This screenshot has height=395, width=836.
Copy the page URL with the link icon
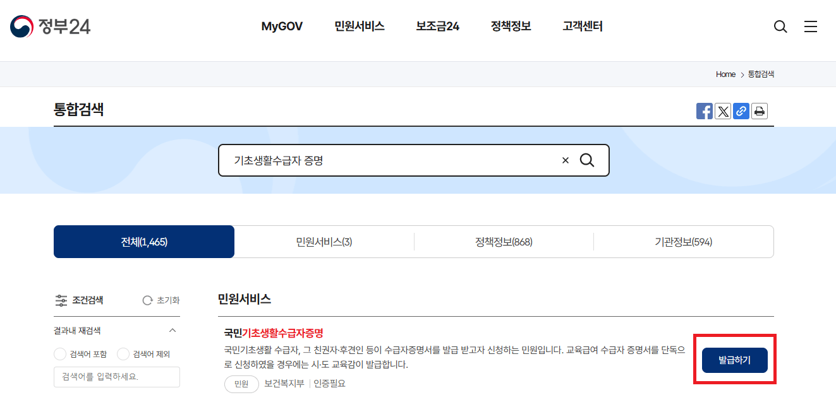tap(741, 111)
